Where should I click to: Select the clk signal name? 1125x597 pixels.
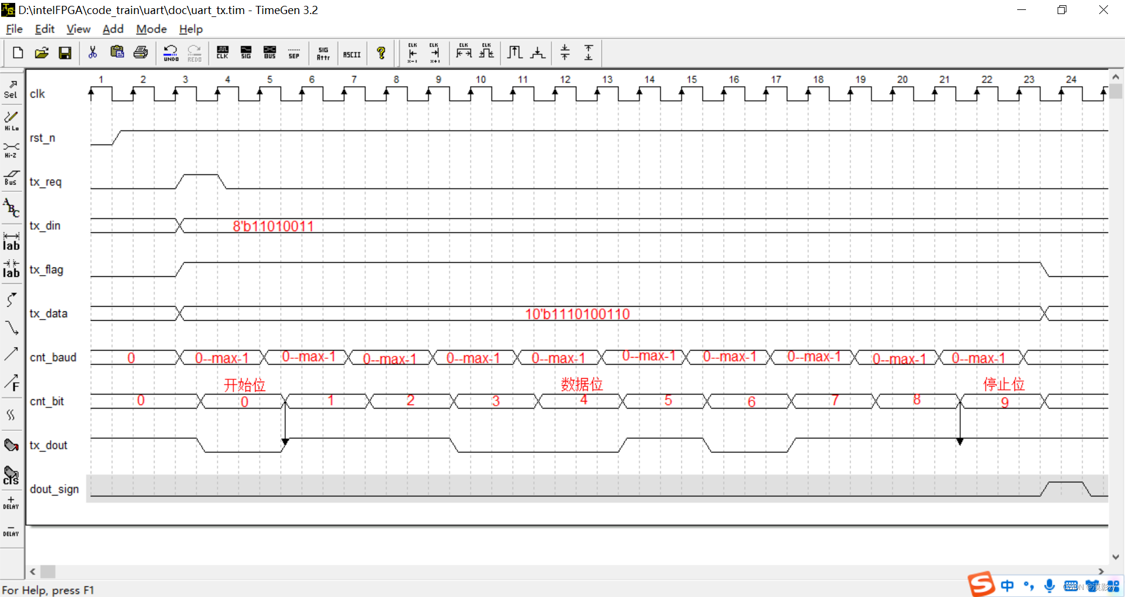37,94
